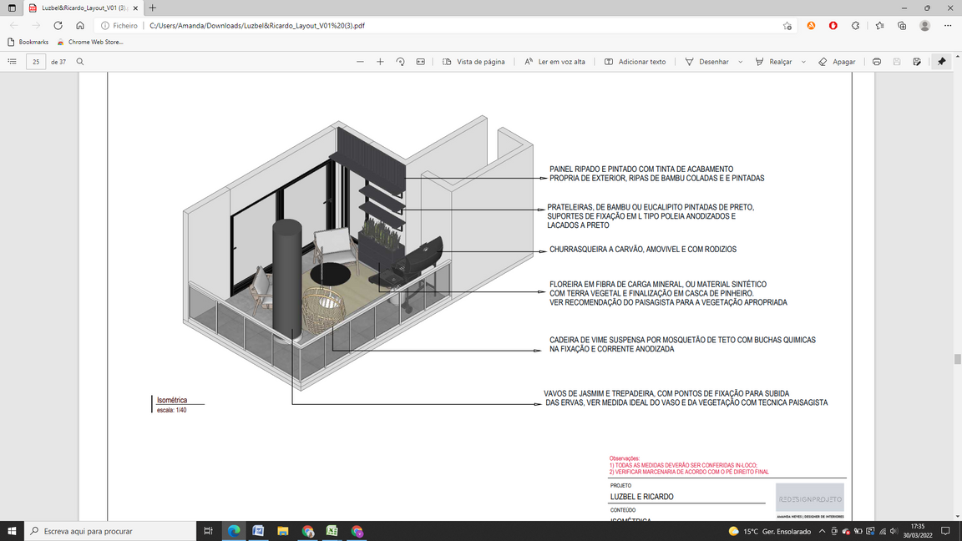
Task: Start Ler em voz alta
Action: 554,61
